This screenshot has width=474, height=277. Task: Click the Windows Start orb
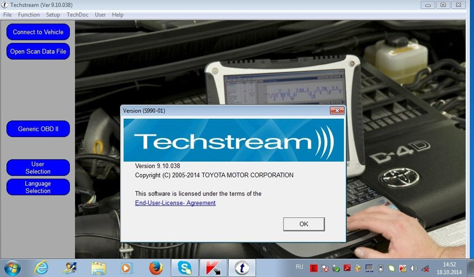12,268
